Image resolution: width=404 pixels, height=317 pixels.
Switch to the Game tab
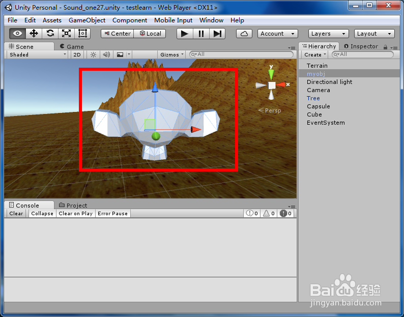click(x=72, y=46)
